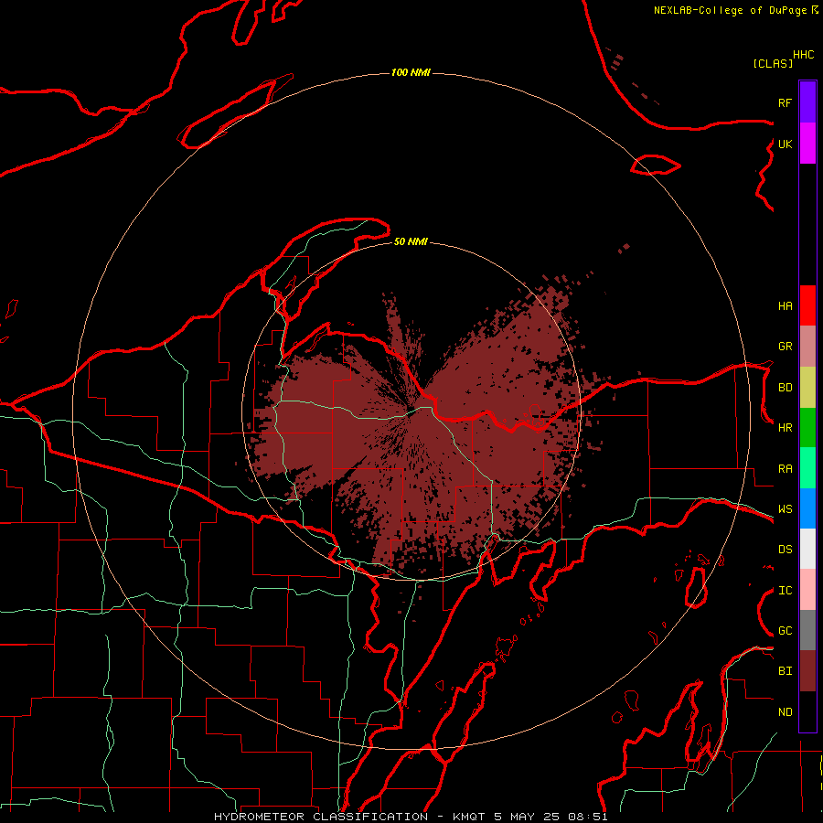Click the HR green legend swatch

click(807, 428)
